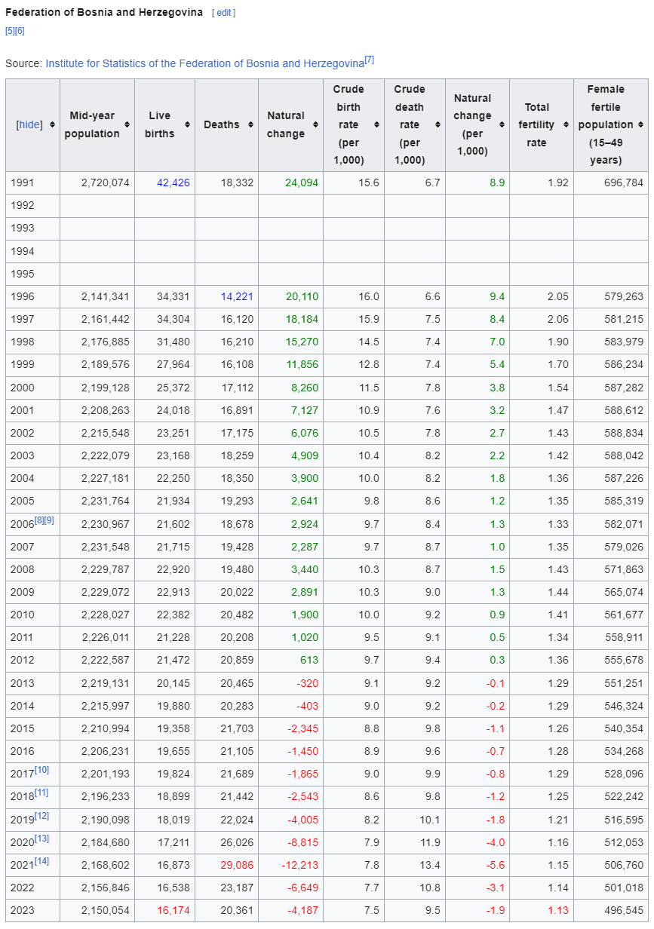654x929 pixels.
Task: Open 1991 live births value 42,426
Action: pyautogui.click(x=173, y=182)
